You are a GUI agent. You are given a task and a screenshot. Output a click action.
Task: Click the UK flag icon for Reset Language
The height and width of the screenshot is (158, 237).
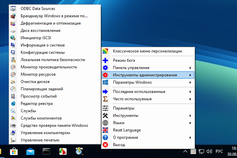point(105,130)
